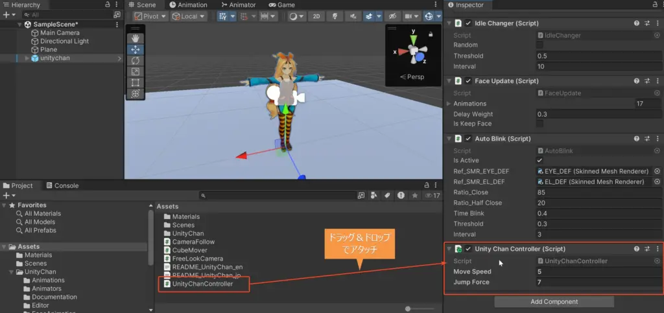Select the Rotate tool
Image resolution: width=664 pixels, height=313 pixels.
point(136,61)
